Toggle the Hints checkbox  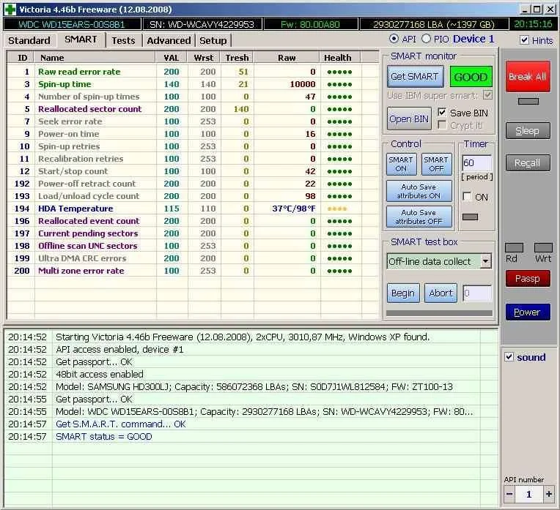524,40
